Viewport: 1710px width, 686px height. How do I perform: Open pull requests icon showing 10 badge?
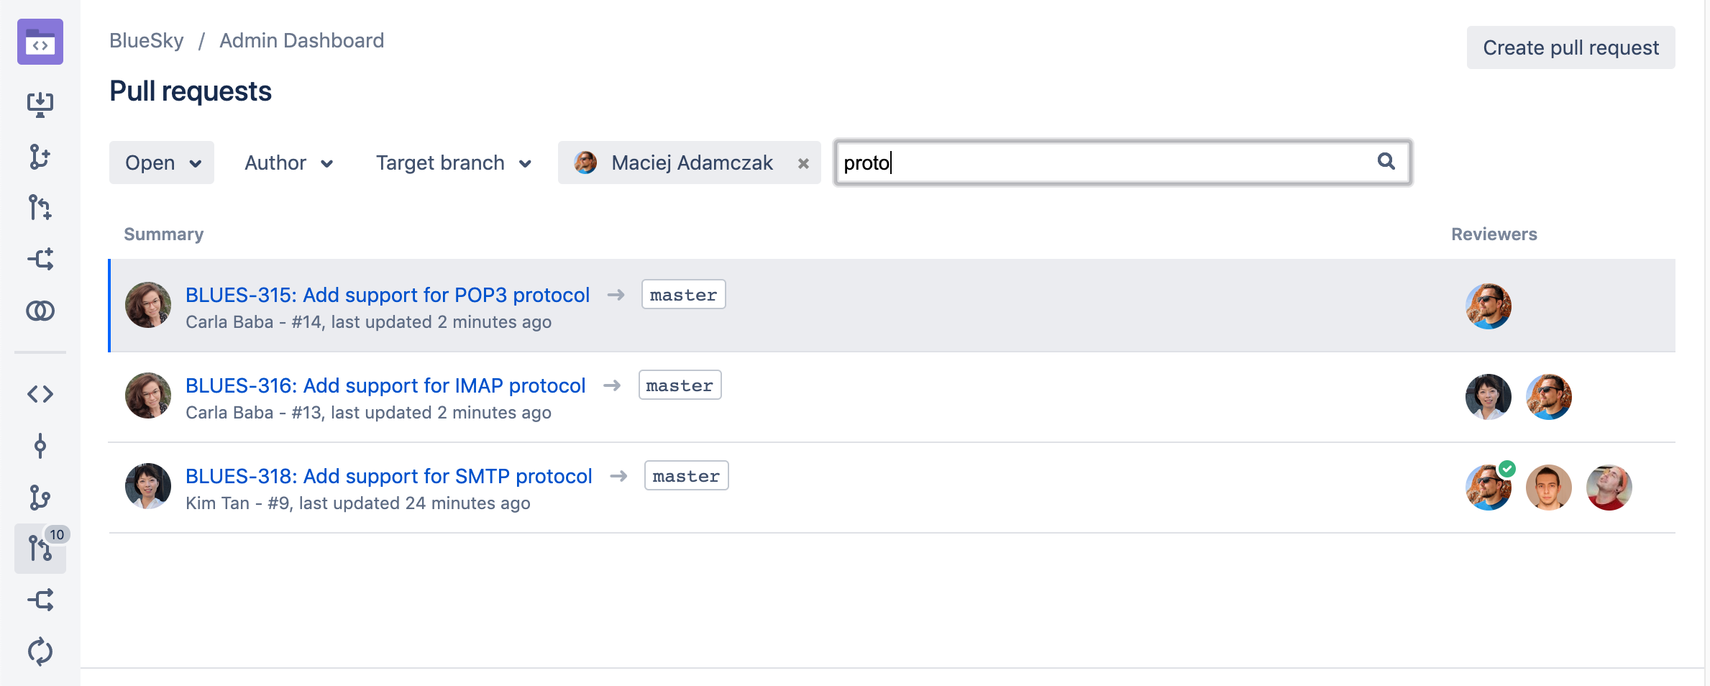(40, 549)
